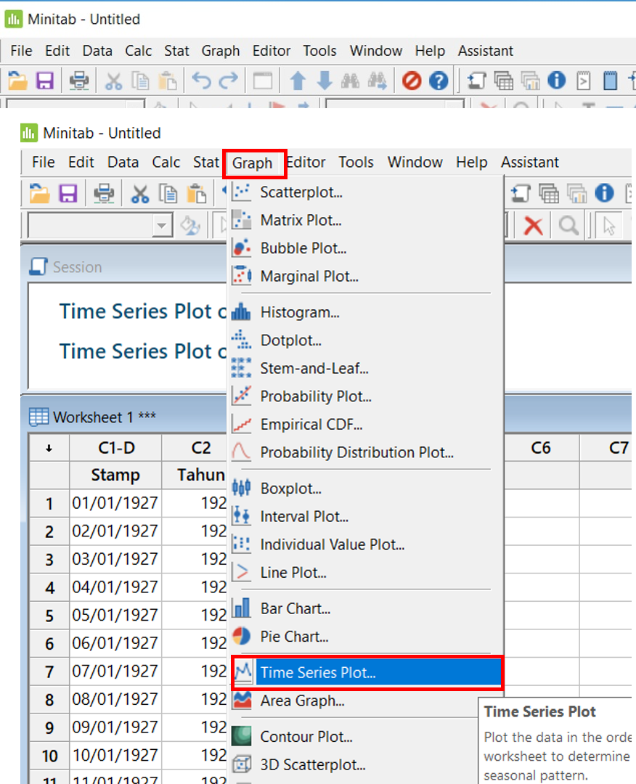The image size is (636, 784).
Task: Select Line Plot... menu entry
Action: 365,573
